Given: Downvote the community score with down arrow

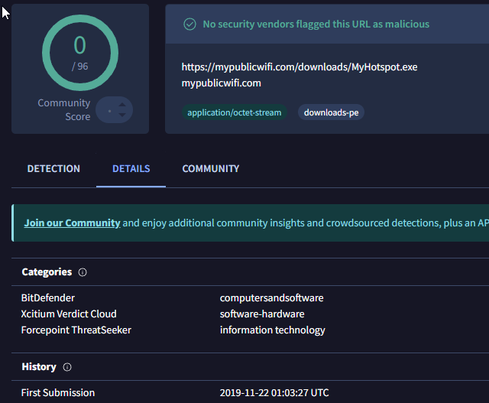Looking at the screenshot, I should (x=121, y=115).
